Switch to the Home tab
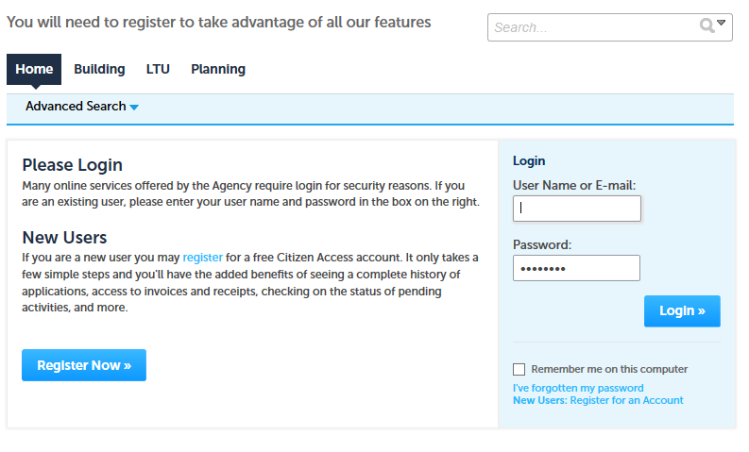The height and width of the screenshot is (452, 749). [34, 69]
